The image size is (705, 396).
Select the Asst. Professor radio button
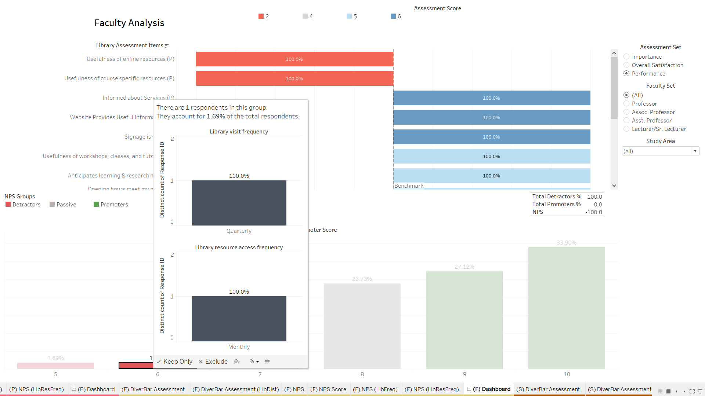click(x=626, y=120)
